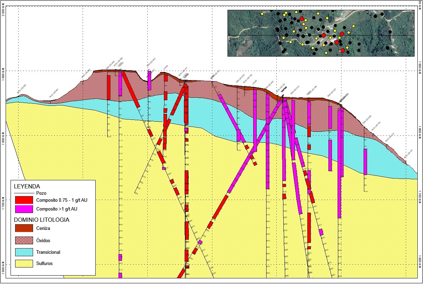Click drillhole label AUG-UB-081
This screenshot has height=284, width=423.
click(54, 93)
